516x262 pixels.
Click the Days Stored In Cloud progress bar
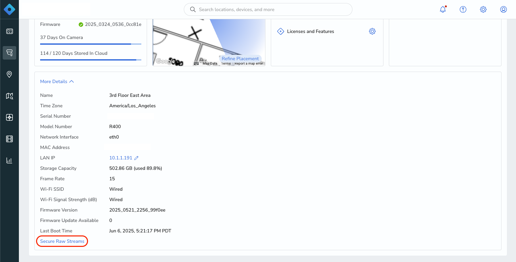point(91,60)
